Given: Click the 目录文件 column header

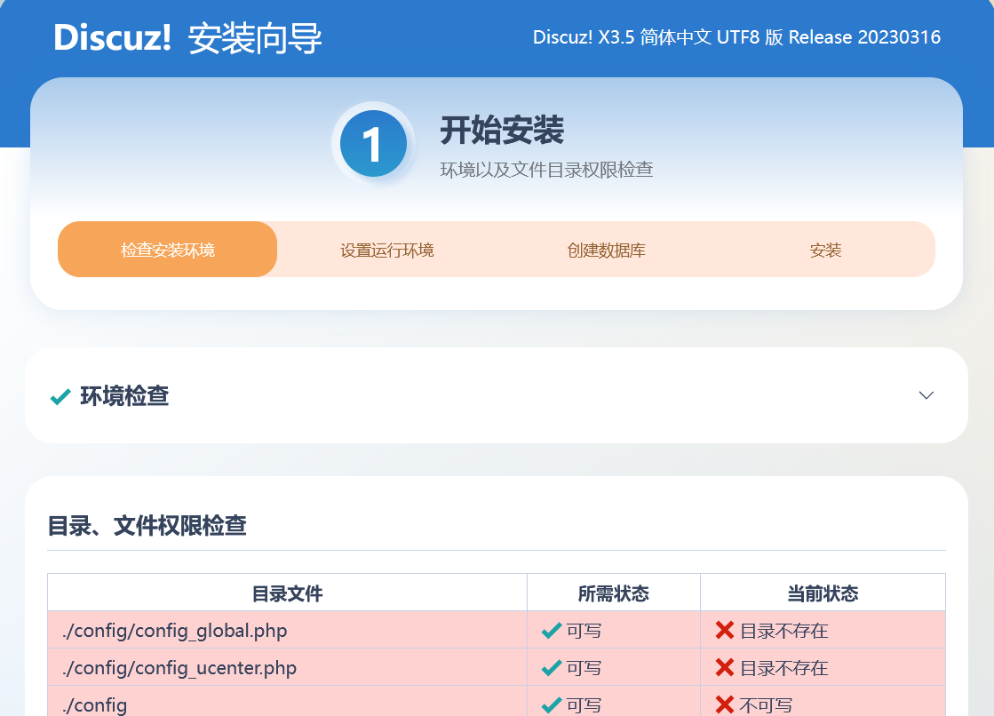Looking at the screenshot, I should point(287,593).
